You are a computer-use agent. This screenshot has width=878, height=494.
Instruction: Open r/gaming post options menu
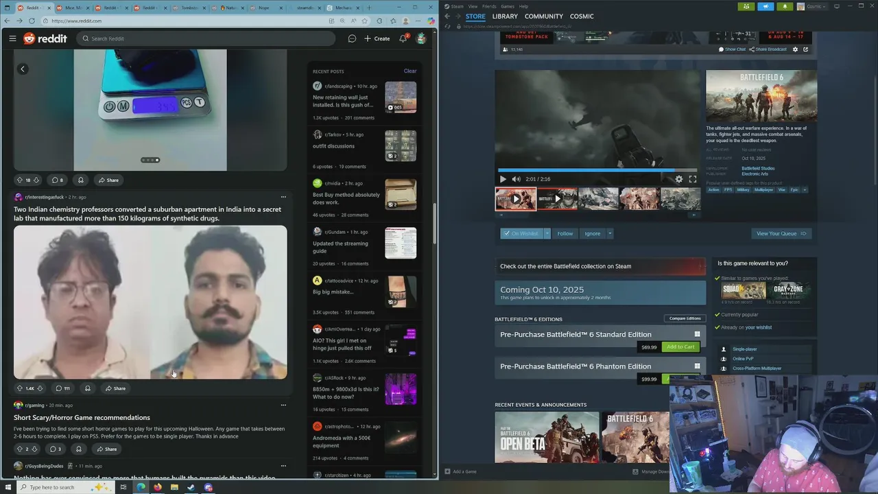coord(283,405)
